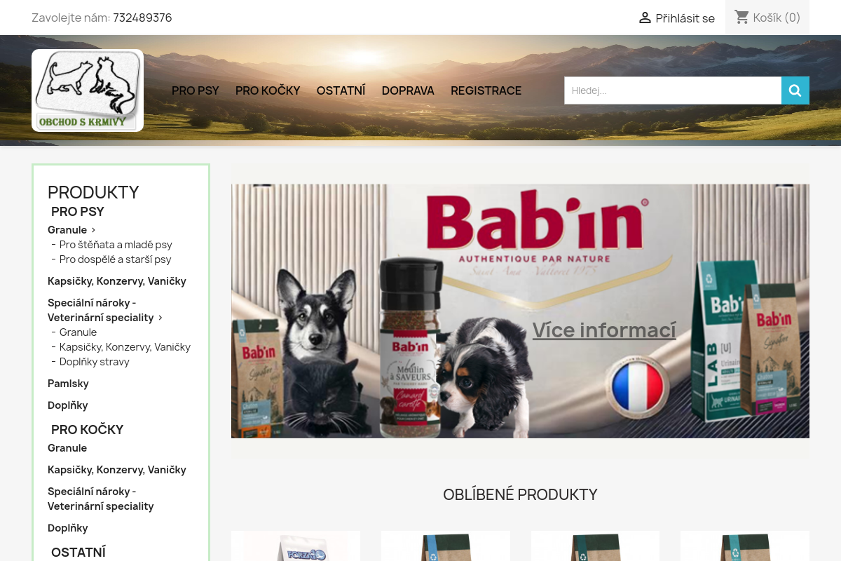Open Pro štěňata a mladé psy category
This screenshot has height=561, width=841.
coord(116,245)
